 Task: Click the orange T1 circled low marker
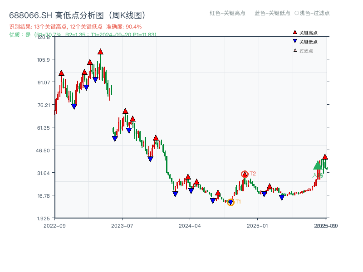pos(231,202)
